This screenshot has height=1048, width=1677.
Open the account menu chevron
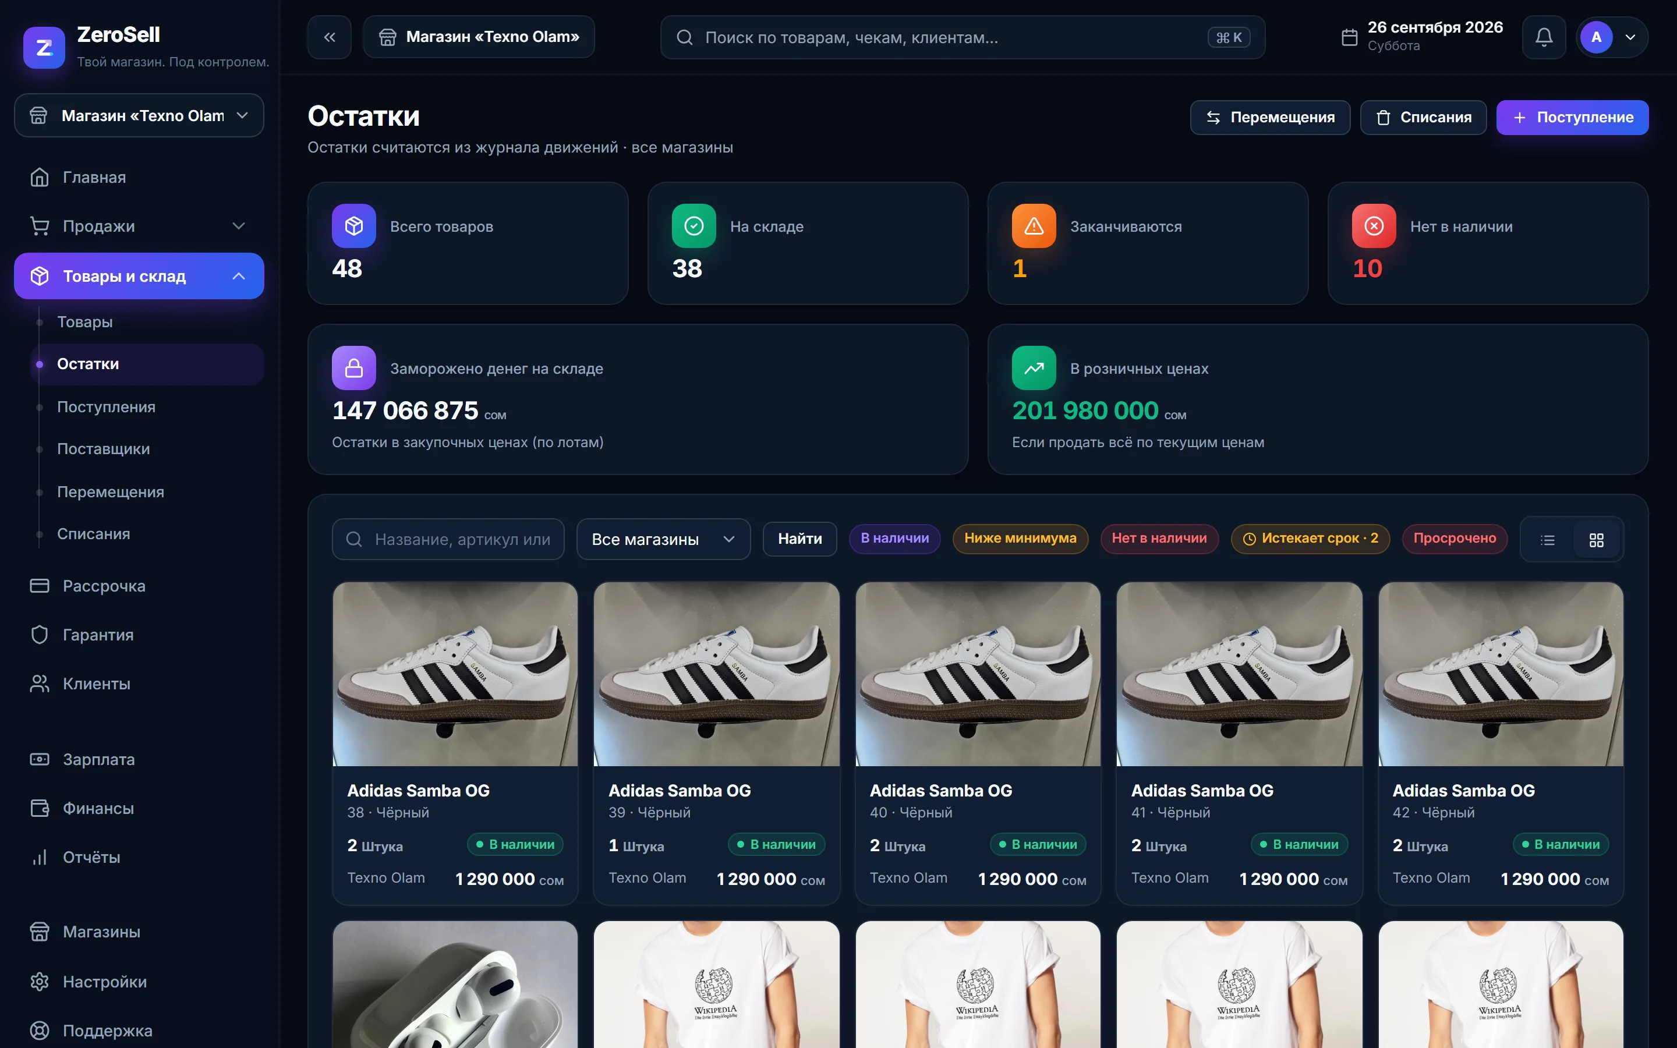click(x=1630, y=37)
